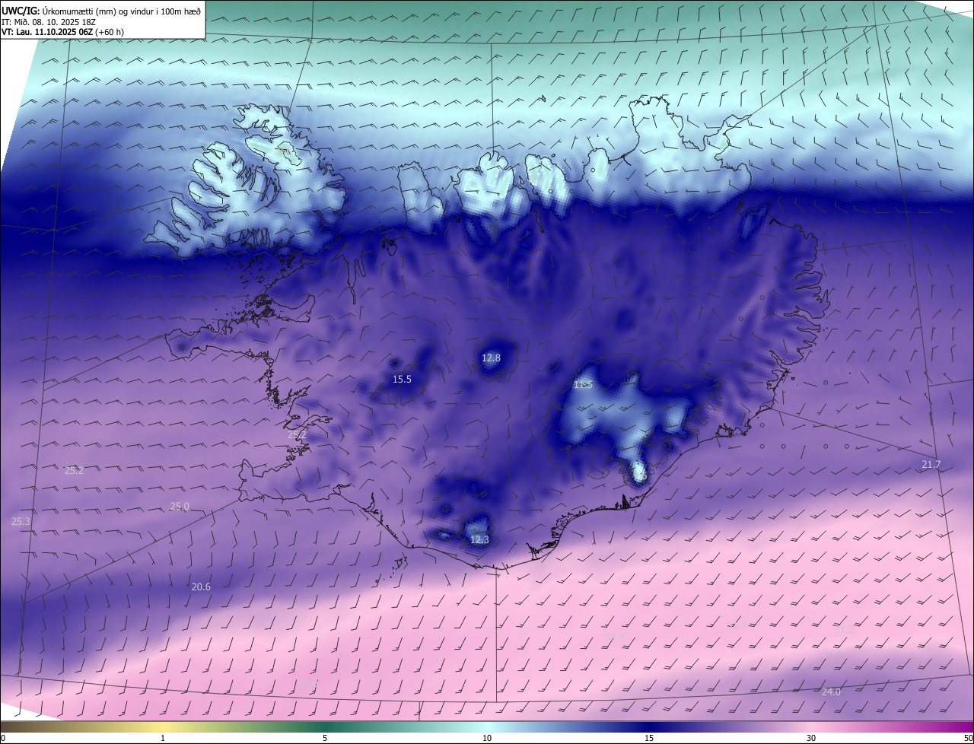The width and height of the screenshot is (974, 744).
Task: Click the 'VT: Lau. 11.10.2025 06Z' line
Action: (46, 32)
